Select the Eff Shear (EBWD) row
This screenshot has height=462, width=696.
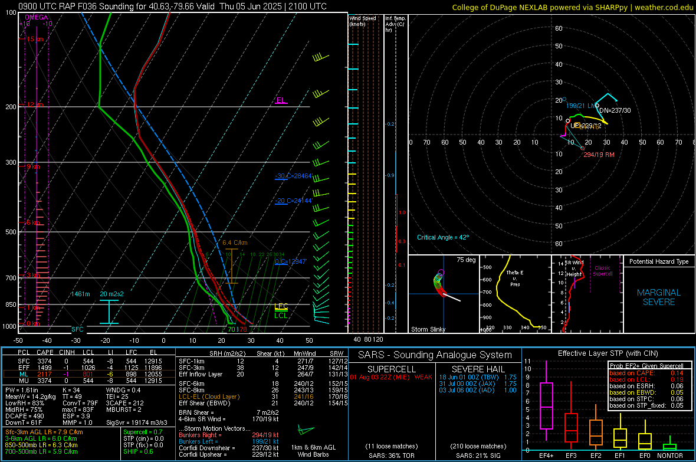(263, 403)
